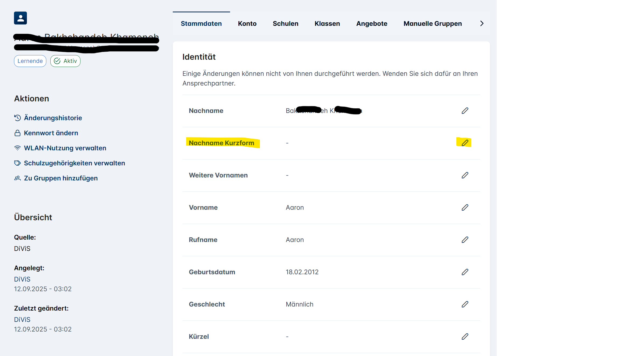620x356 pixels.
Task: Go to the Angebote tab
Action: coord(372,24)
